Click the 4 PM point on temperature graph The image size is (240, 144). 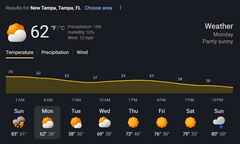[x=161, y=82]
